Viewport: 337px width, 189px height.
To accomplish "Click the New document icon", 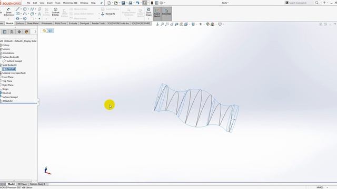I will point(109,3).
